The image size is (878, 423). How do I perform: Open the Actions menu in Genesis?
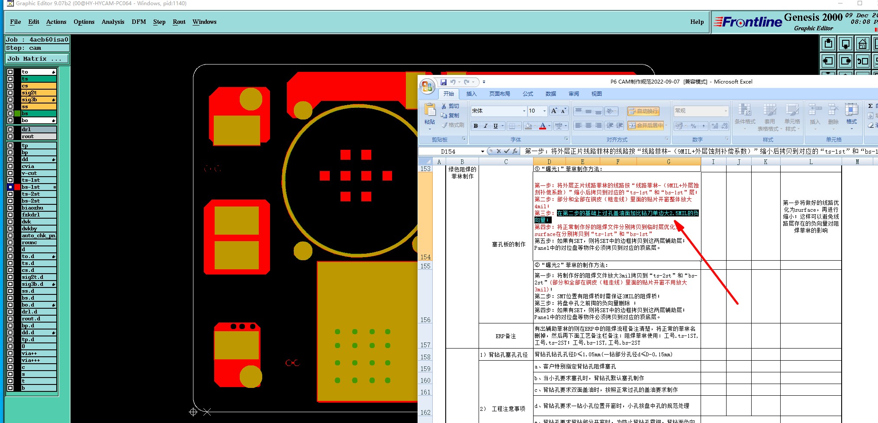click(x=56, y=22)
